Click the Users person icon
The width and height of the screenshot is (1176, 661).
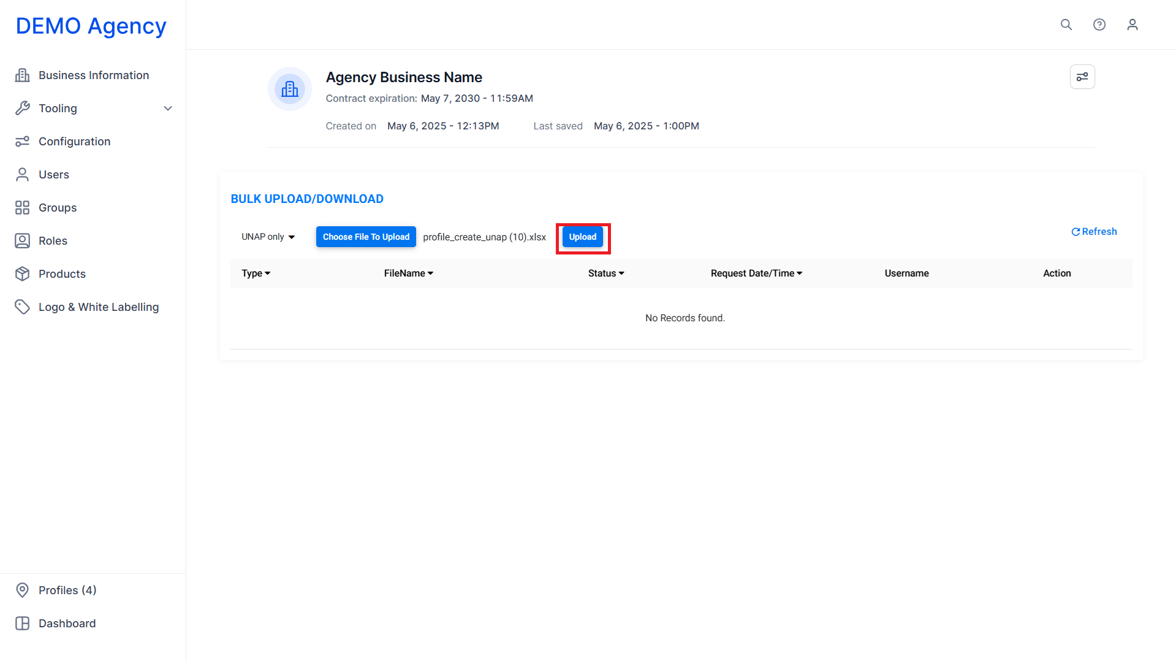[x=23, y=174]
